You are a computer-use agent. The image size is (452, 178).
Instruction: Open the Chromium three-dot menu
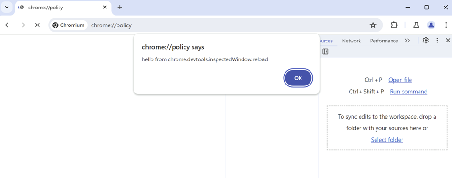[x=446, y=25]
